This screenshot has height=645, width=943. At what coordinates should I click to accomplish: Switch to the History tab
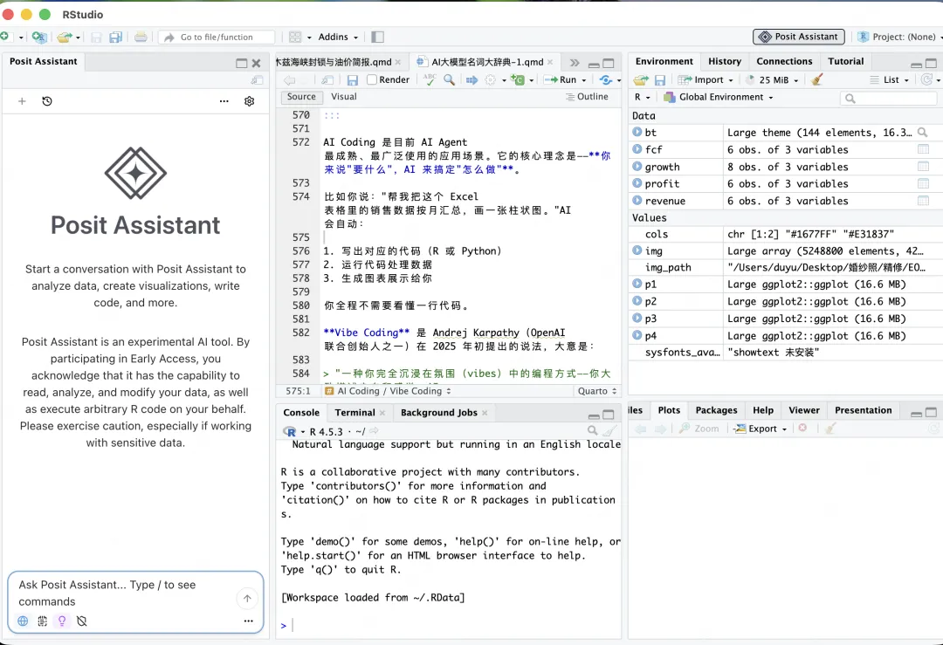click(x=724, y=61)
